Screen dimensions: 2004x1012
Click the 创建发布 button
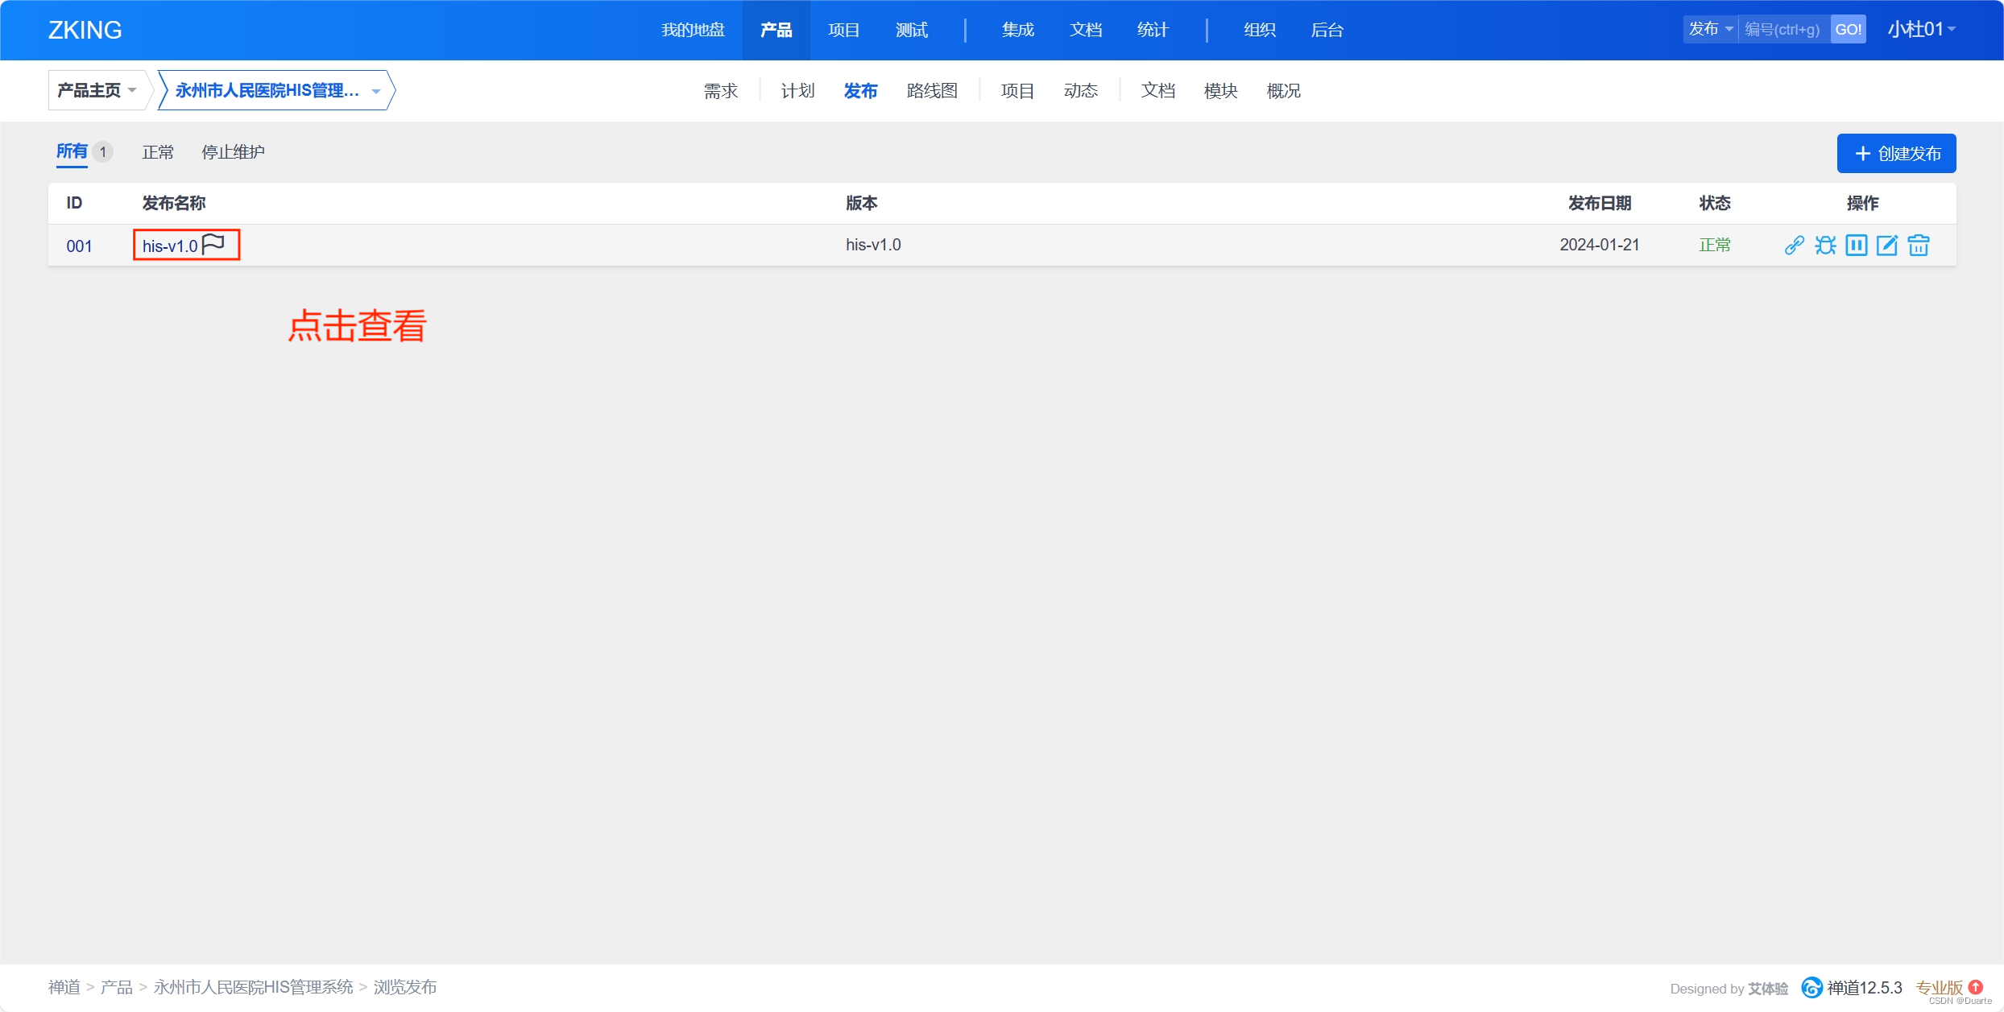point(1896,153)
